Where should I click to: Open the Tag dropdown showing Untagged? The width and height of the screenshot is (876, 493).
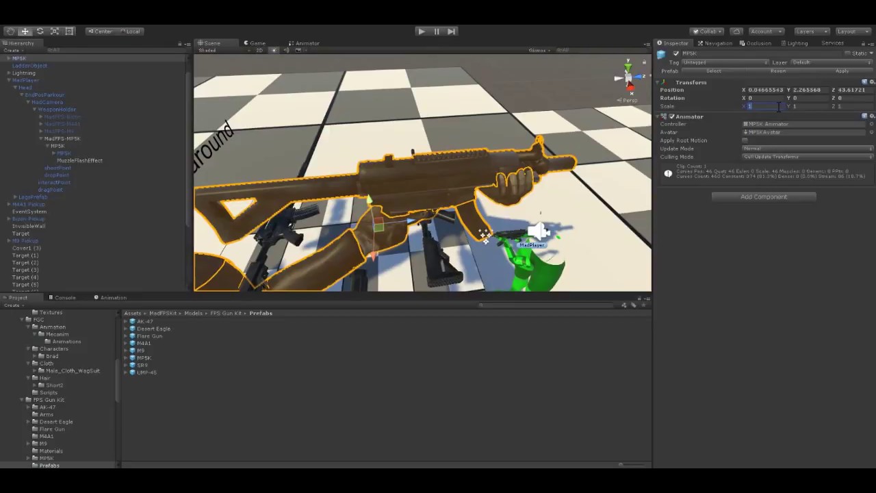pos(725,62)
